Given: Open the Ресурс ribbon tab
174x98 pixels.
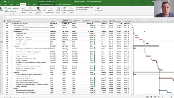Looking at the screenshot, I should [x=11, y=5].
